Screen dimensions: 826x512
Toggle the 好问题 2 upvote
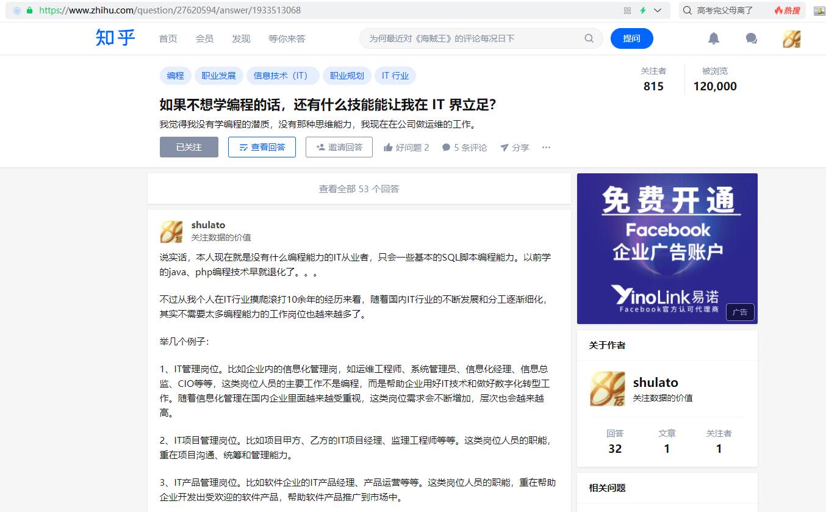click(x=406, y=147)
